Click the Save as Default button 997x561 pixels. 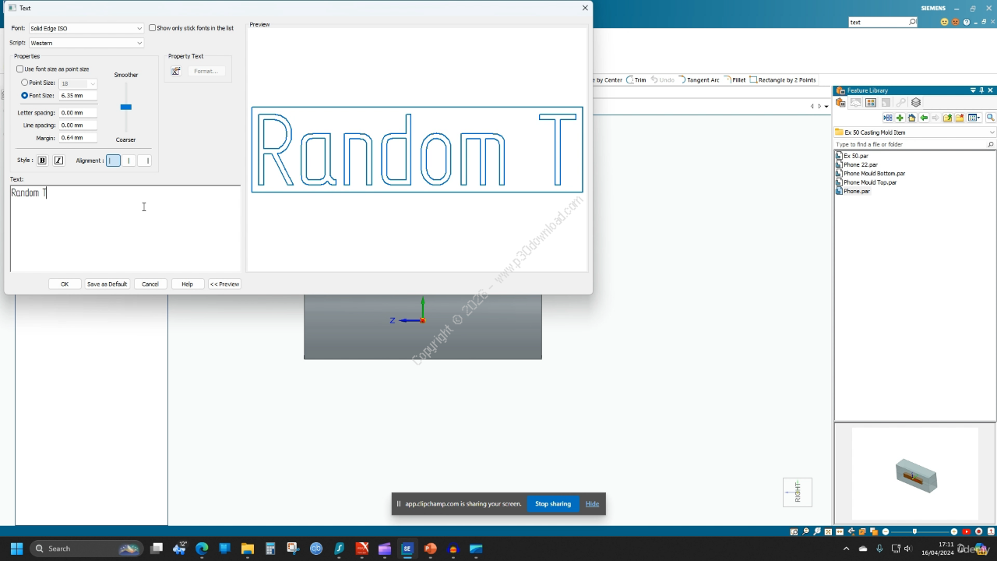[x=107, y=284]
